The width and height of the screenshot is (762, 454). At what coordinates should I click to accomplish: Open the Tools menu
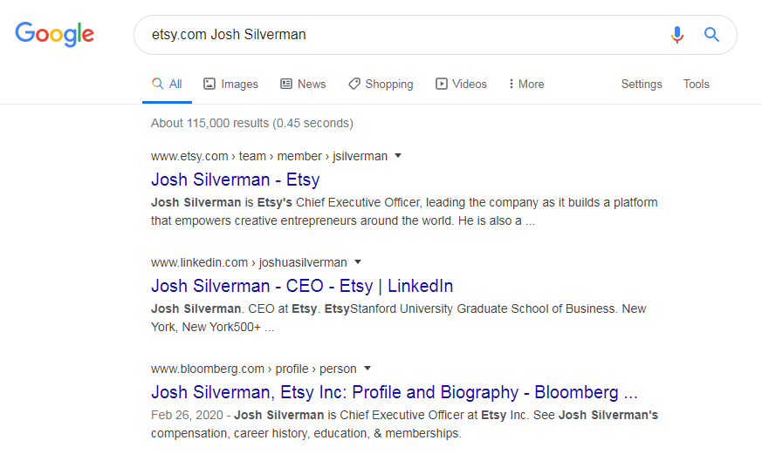point(696,84)
